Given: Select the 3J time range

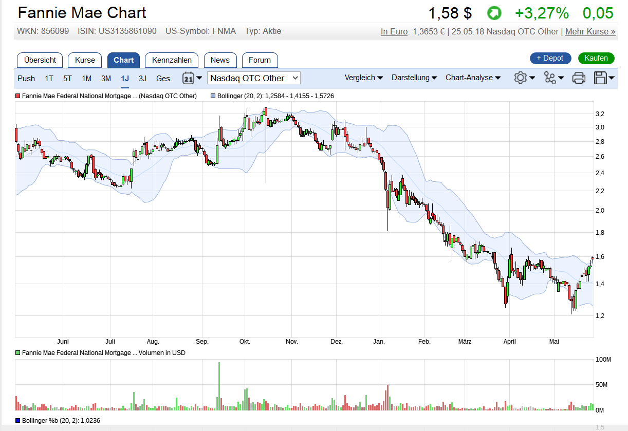Looking at the screenshot, I should (142, 78).
